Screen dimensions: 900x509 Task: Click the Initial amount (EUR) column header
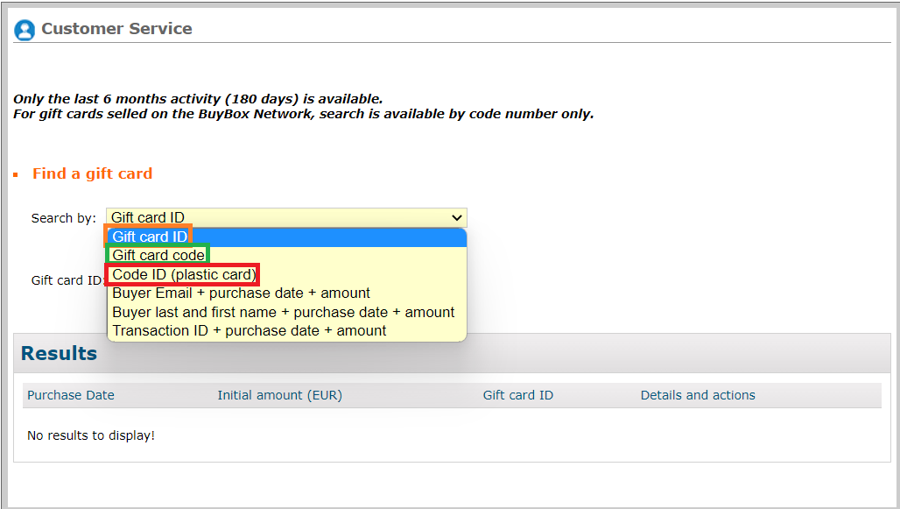[279, 395]
